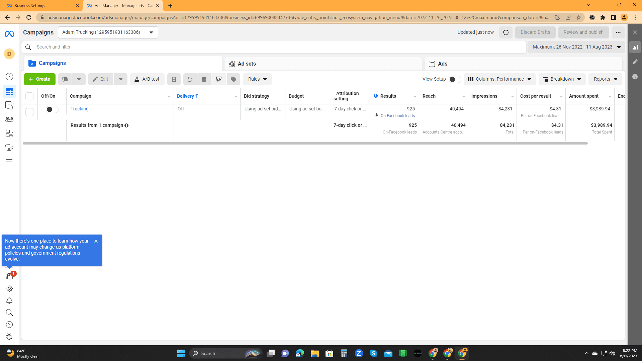Select the Ads Manager browser tab
The image size is (642, 361).
122,6
